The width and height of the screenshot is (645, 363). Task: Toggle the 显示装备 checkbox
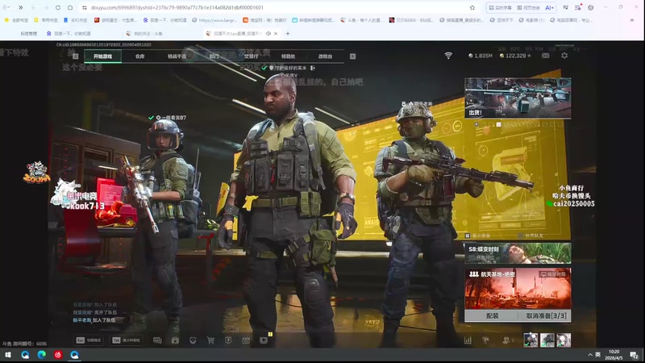point(468,236)
